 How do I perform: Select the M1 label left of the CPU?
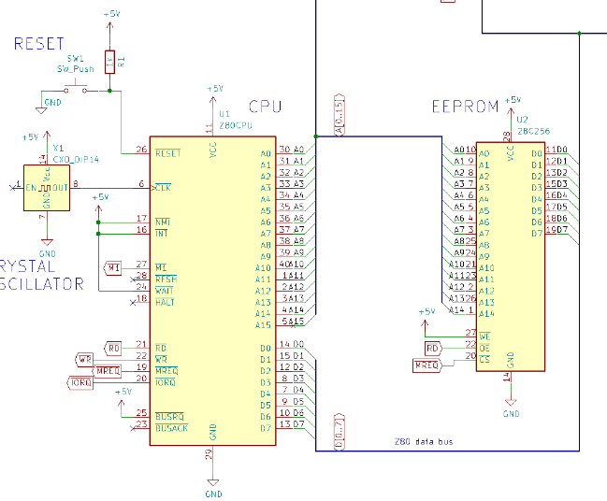click(x=113, y=268)
